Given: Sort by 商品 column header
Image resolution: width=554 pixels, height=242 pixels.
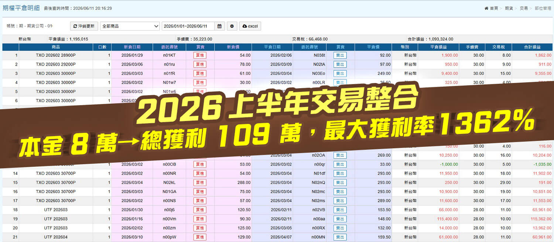Looking at the screenshot, I should coord(56,47).
